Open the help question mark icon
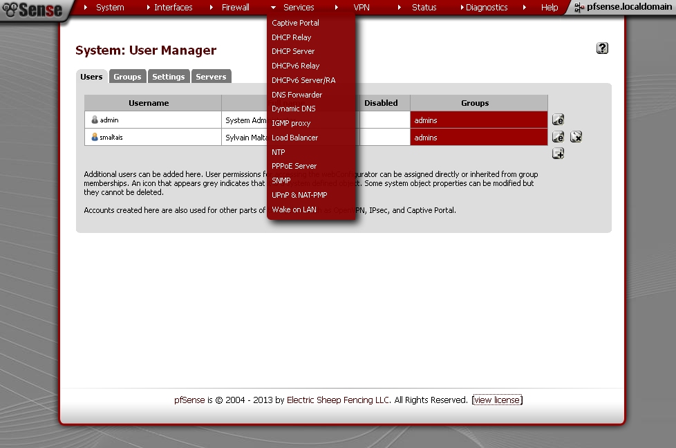 pyautogui.click(x=602, y=48)
